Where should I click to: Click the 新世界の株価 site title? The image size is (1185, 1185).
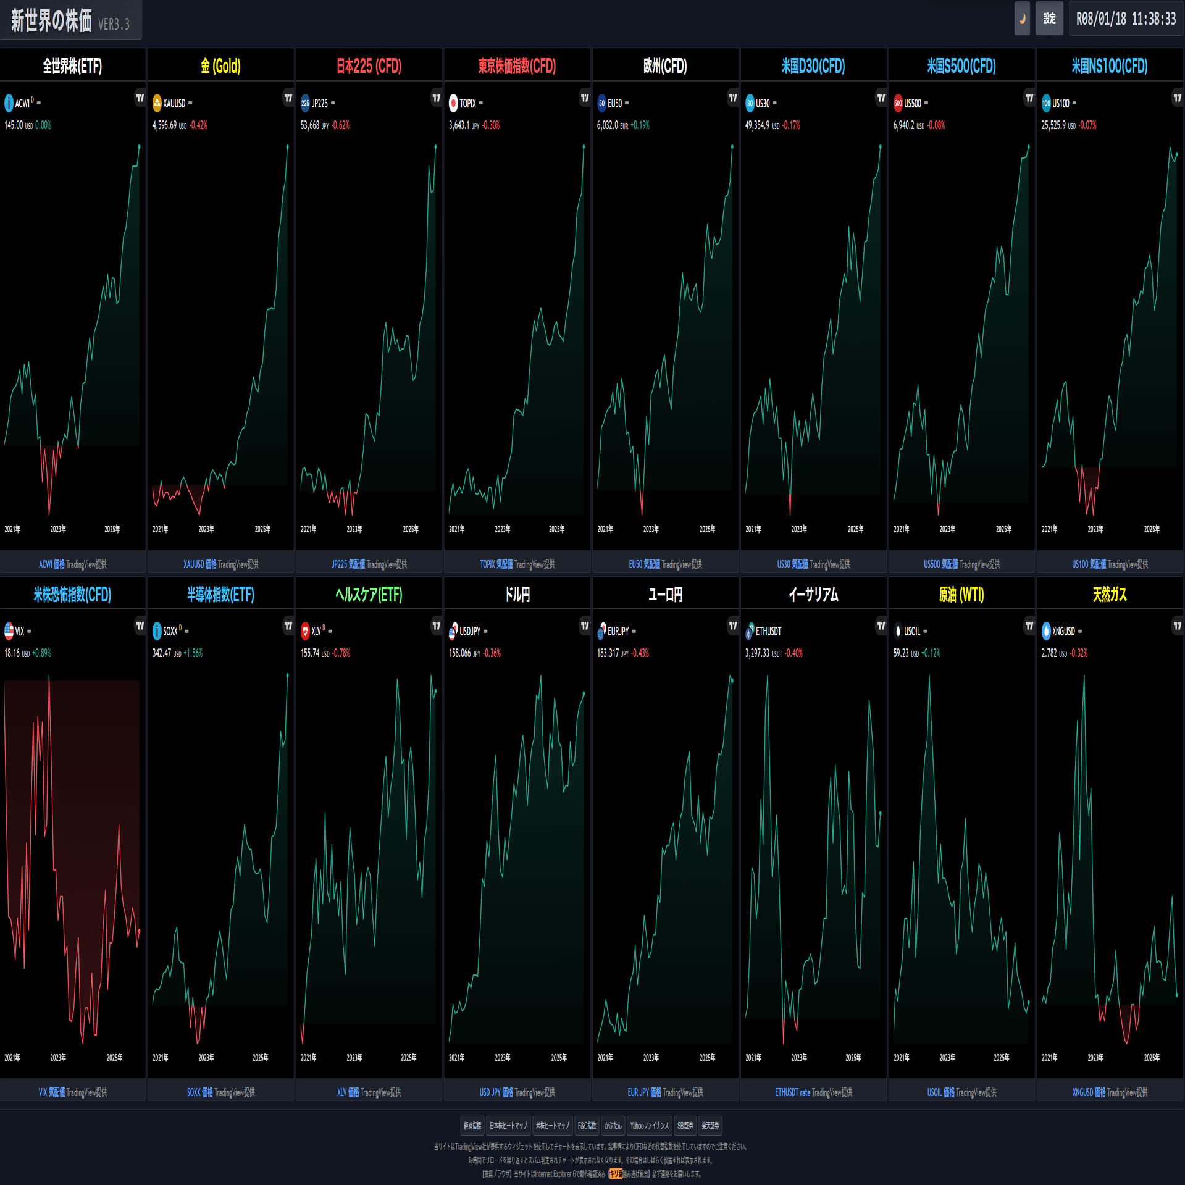point(52,20)
